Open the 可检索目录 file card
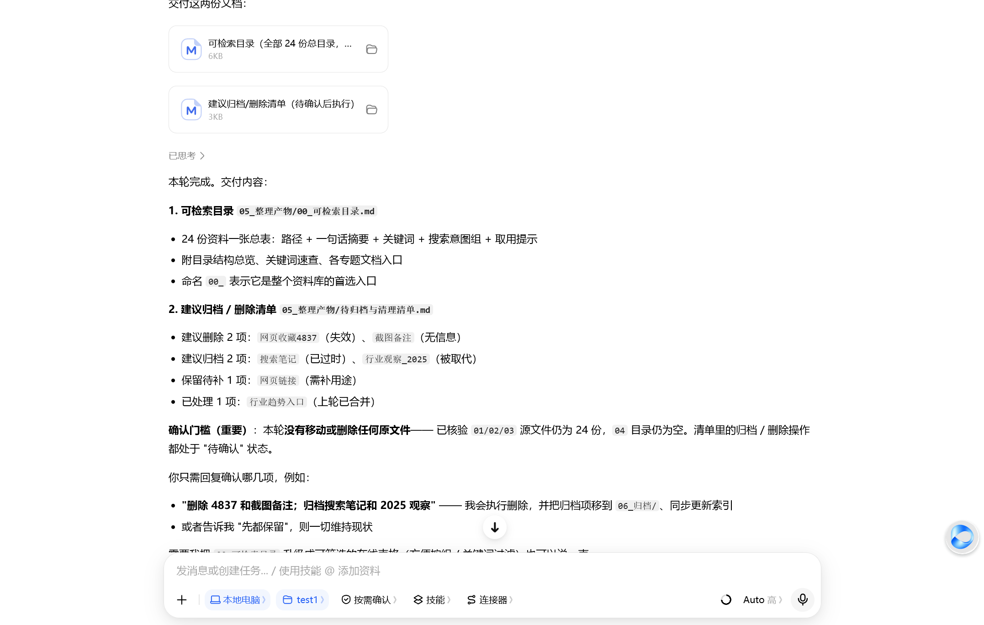Screen dimensions: 984x625 pos(278,49)
